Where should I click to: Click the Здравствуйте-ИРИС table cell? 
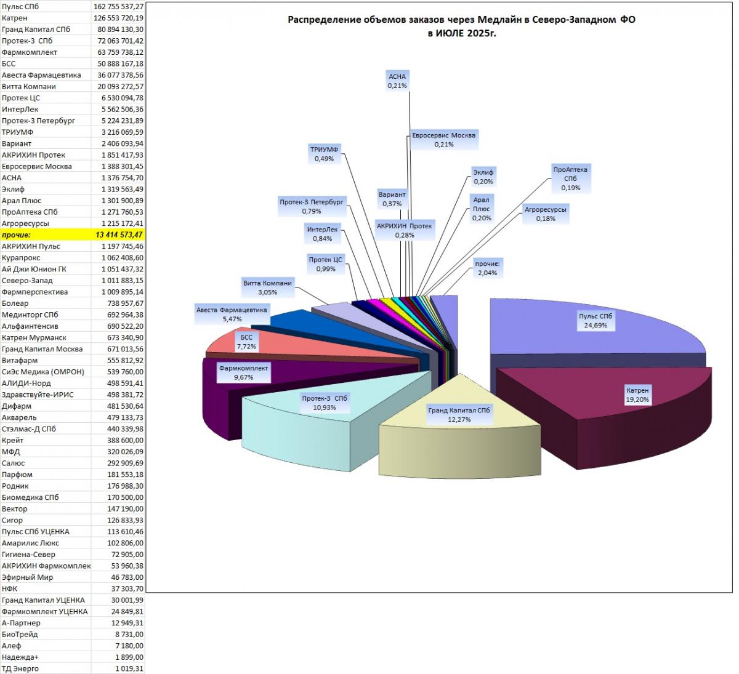pyautogui.click(x=46, y=395)
